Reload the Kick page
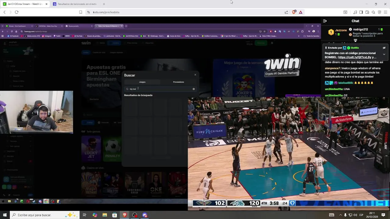The image size is (390, 219). coord(16,12)
